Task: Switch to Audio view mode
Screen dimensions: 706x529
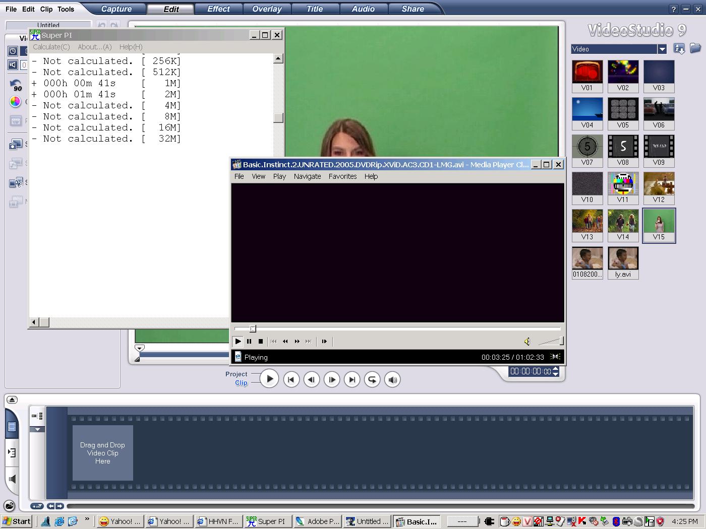Action: pyautogui.click(x=12, y=479)
